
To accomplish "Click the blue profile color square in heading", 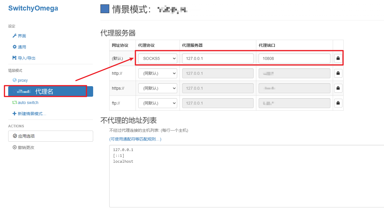I will pos(105,9).
